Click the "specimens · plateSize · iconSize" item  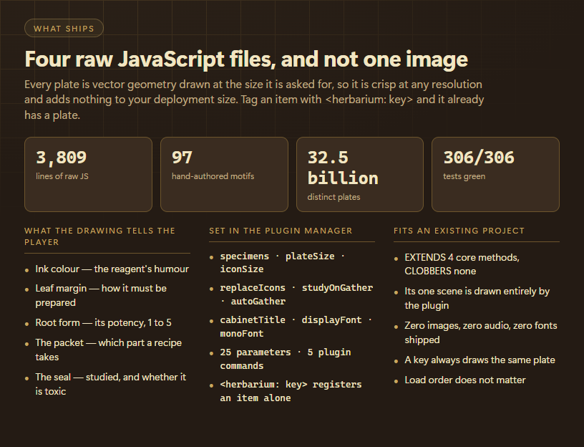282,262
